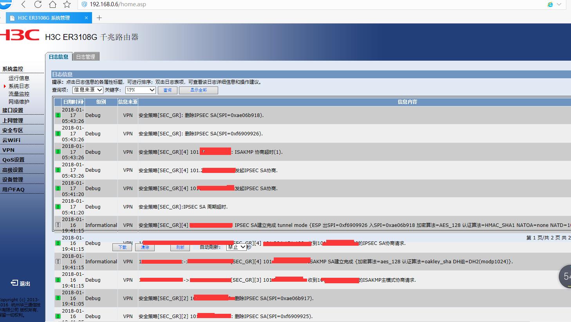Click info icon of IPSEC SA建立完成 tunnel mode row
This screenshot has width=571, height=322.
[x=58, y=225]
